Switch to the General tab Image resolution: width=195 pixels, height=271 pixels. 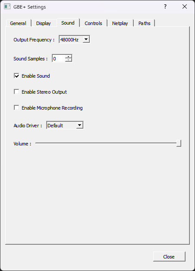click(18, 23)
